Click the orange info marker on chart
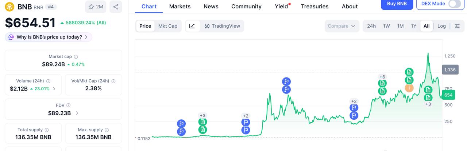The width and height of the screenshot is (467, 151). (409, 88)
